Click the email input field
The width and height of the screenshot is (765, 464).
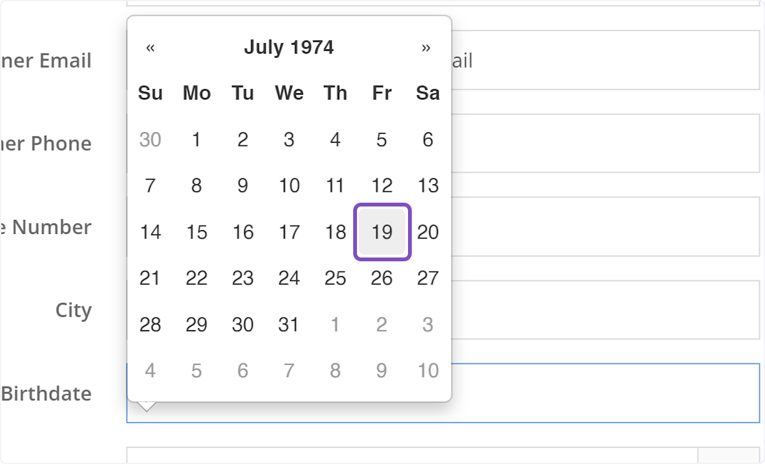click(606, 61)
